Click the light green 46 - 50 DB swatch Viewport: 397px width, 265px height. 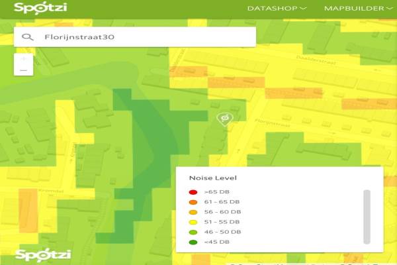point(193,233)
